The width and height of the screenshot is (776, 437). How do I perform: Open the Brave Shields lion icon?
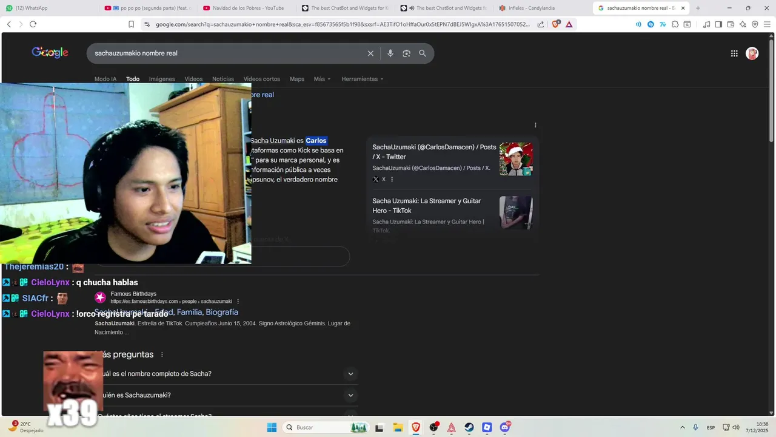(x=556, y=24)
